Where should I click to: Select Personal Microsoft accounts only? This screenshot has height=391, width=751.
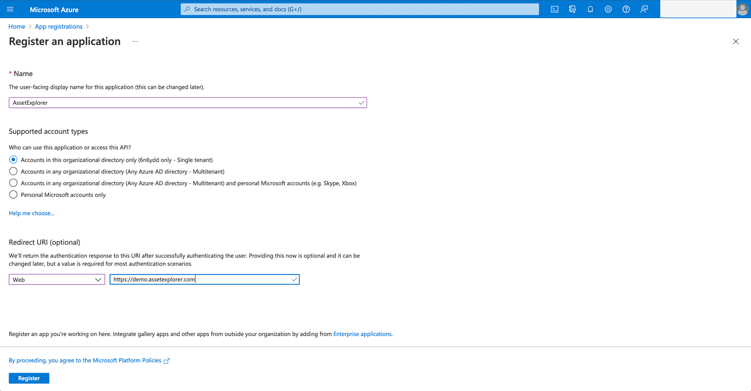point(13,195)
